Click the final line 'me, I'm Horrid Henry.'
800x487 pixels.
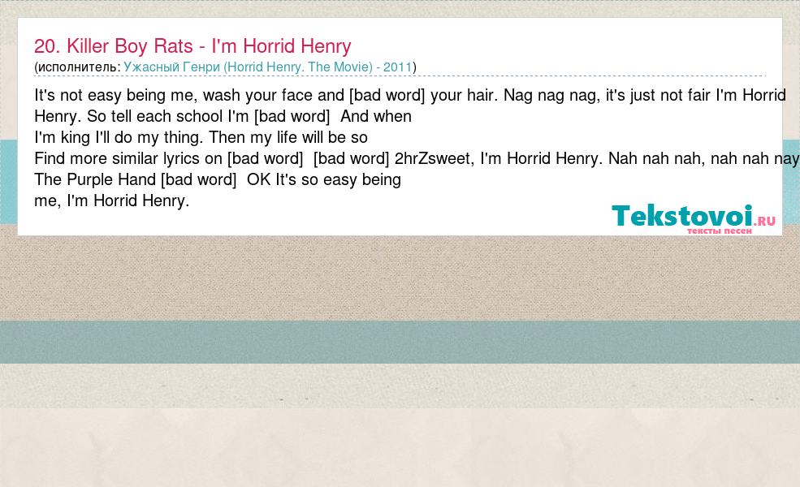[x=112, y=200]
